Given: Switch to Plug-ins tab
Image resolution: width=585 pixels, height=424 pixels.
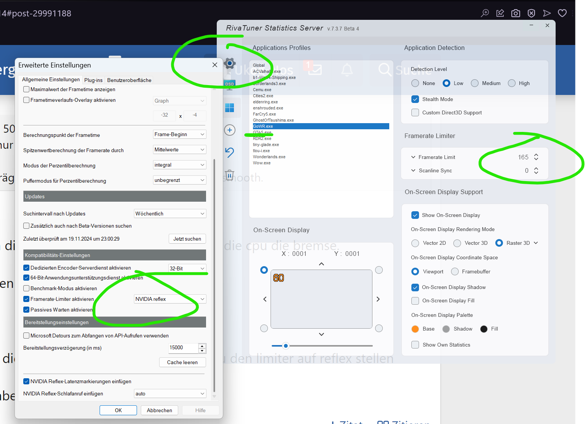Looking at the screenshot, I should [x=93, y=80].
